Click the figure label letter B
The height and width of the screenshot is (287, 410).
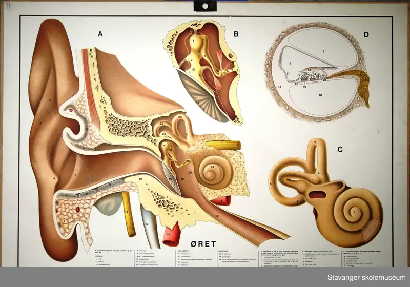[236, 35]
